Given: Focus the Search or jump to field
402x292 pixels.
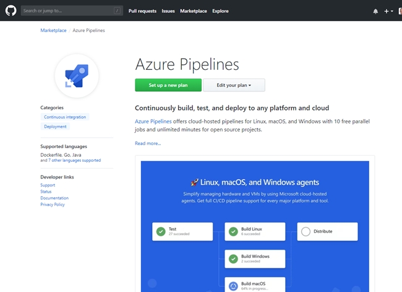Looking at the screenshot, I should click(x=72, y=10).
